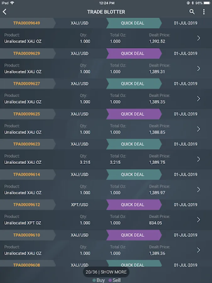
Task: Tap the teal Buy legend dot
Action: 94,280
